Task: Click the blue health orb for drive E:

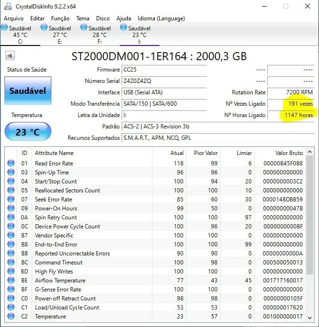Action: (x=44, y=27)
